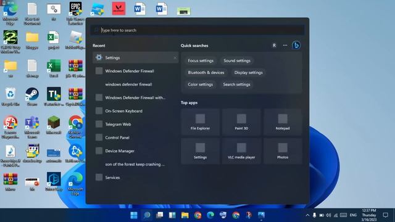Select the MP3 file desktop icon
Viewport: 395px width, 222px height.
(x=10, y=156)
